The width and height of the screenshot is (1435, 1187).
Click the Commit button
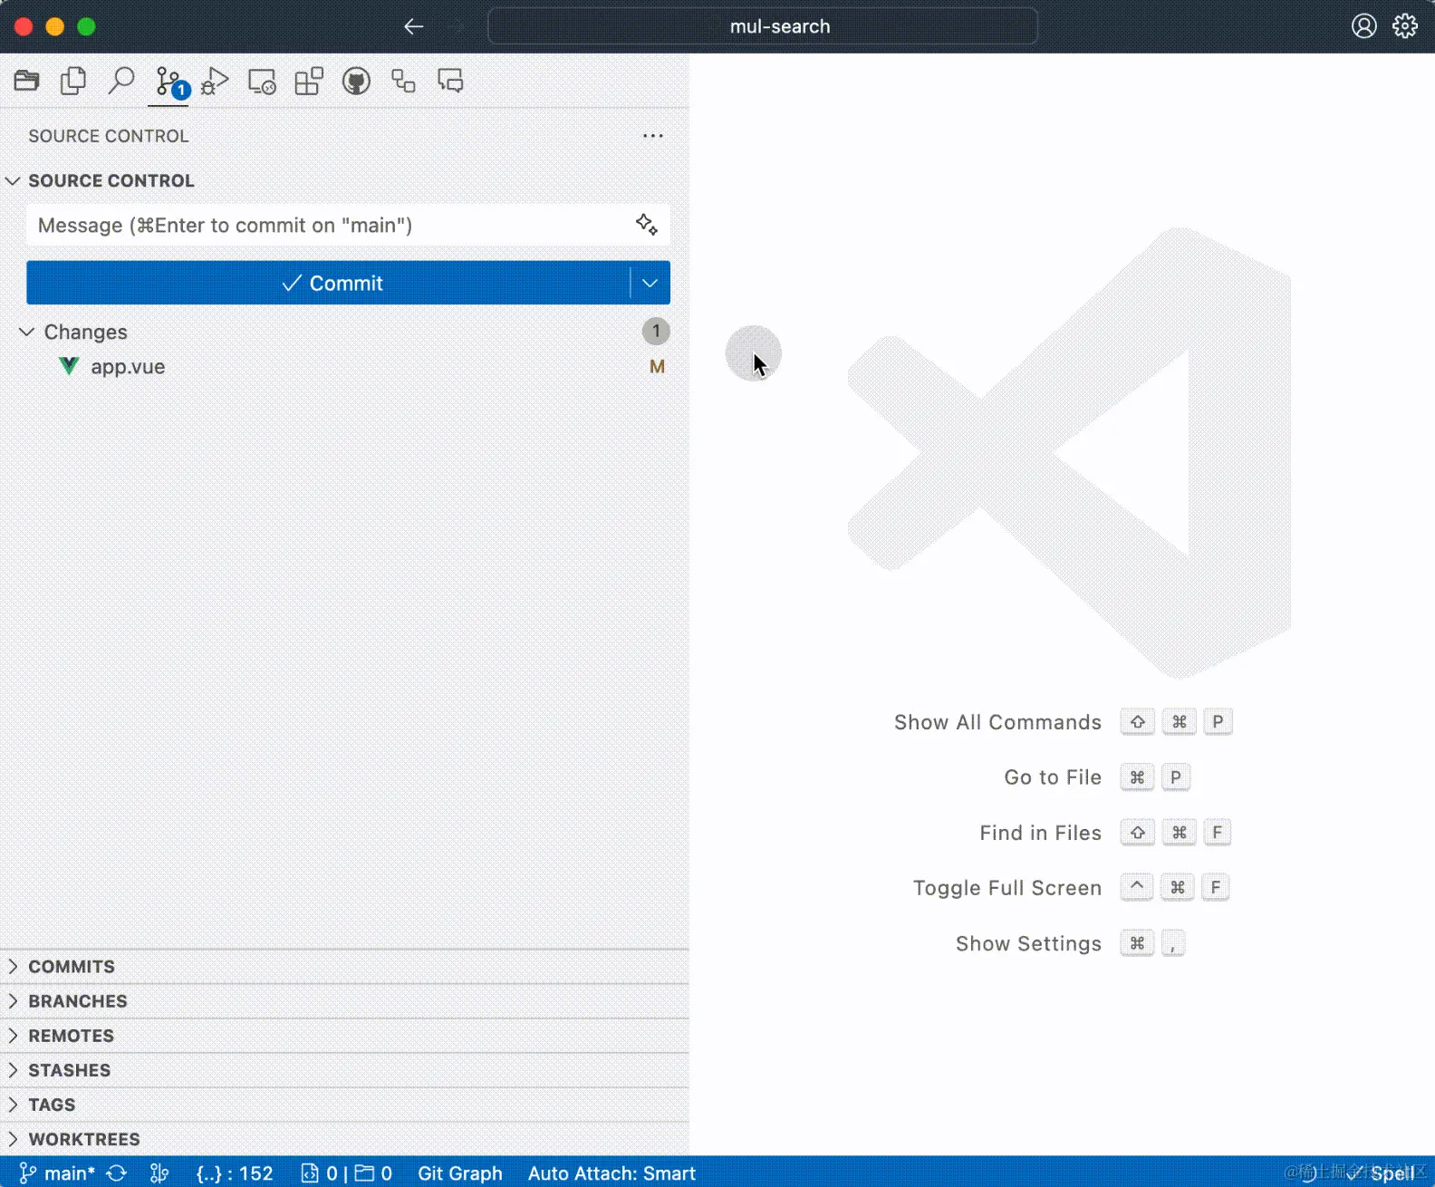[328, 283]
